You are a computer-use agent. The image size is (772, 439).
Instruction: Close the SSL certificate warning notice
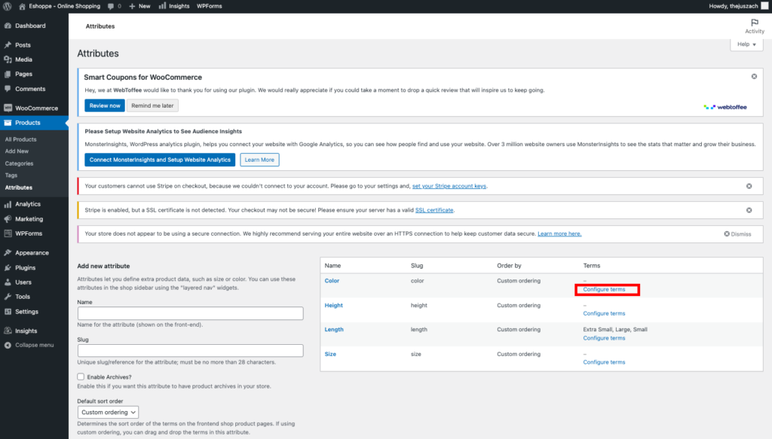pyautogui.click(x=749, y=210)
